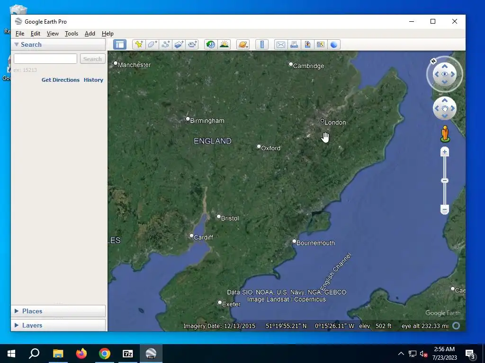485x363 pixels.
Task: Click the Email envelope icon
Action: pos(281,44)
